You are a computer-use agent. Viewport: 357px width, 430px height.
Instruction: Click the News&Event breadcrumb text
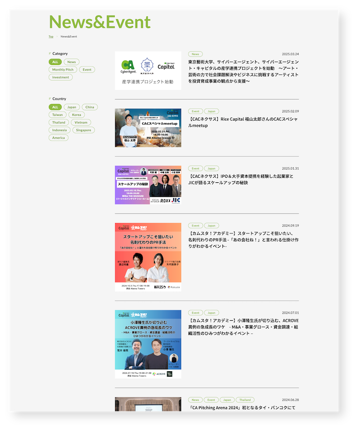[x=69, y=36]
